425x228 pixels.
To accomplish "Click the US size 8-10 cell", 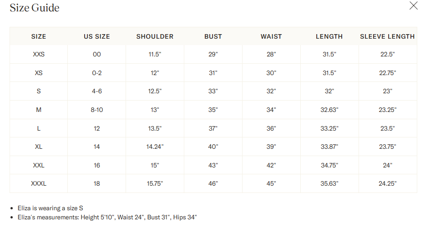I will (x=97, y=110).
